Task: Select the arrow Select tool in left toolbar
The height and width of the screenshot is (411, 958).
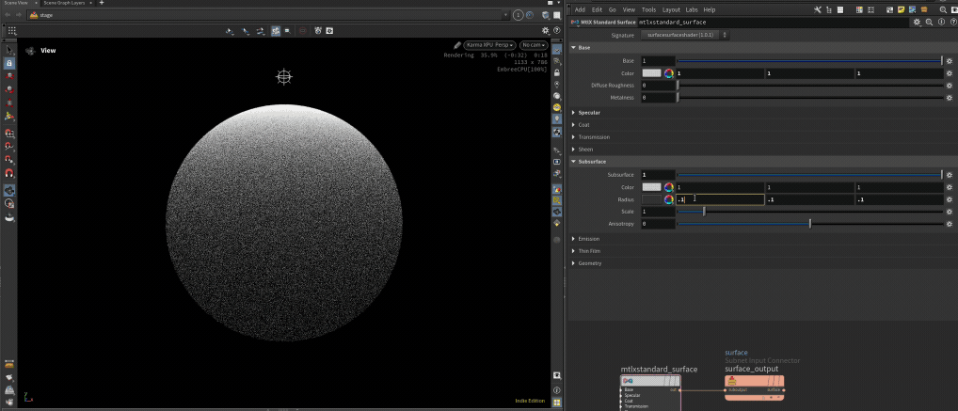Action: point(9,49)
